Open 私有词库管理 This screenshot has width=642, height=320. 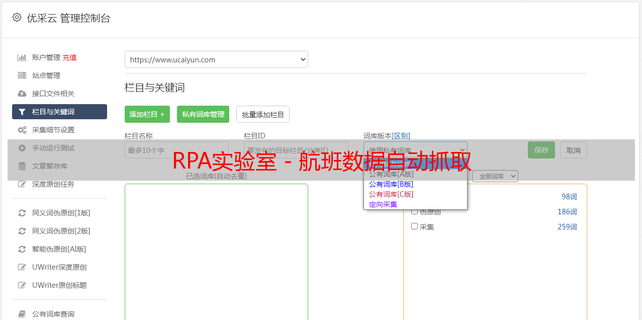coord(203,114)
